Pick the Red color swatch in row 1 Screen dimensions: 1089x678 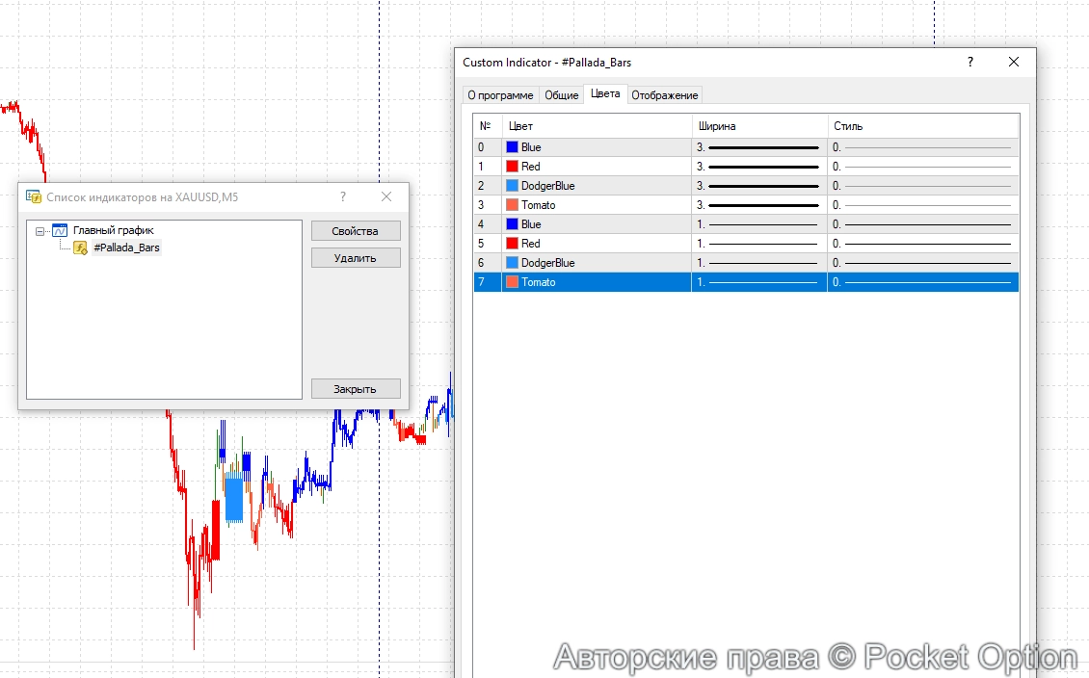click(513, 167)
